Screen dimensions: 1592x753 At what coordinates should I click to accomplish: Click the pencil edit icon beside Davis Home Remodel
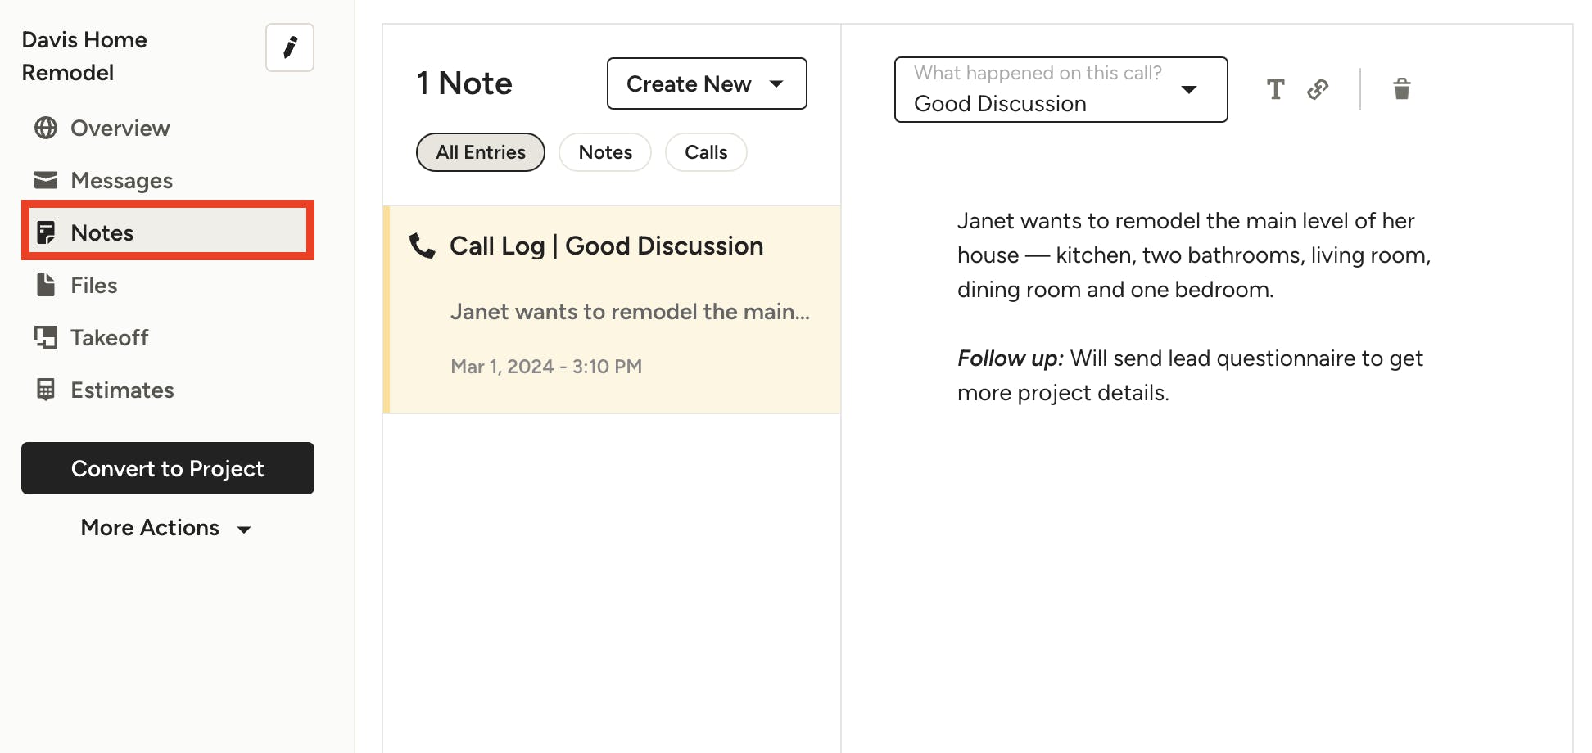(x=290, y=47)
